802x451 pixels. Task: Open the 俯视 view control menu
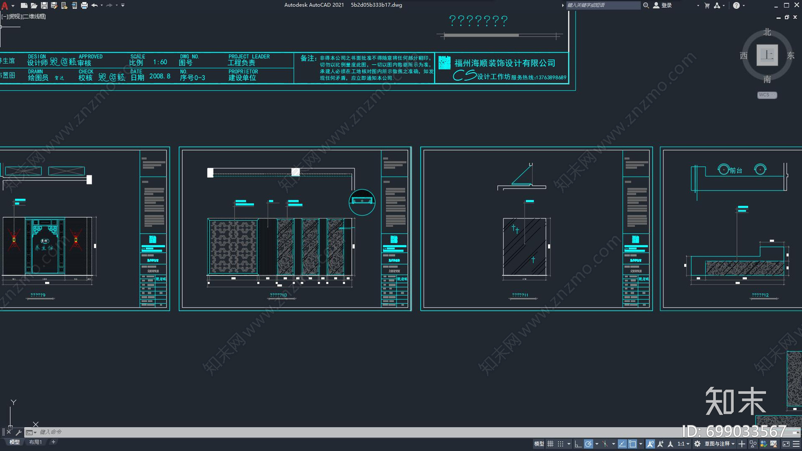coord(16,17)
